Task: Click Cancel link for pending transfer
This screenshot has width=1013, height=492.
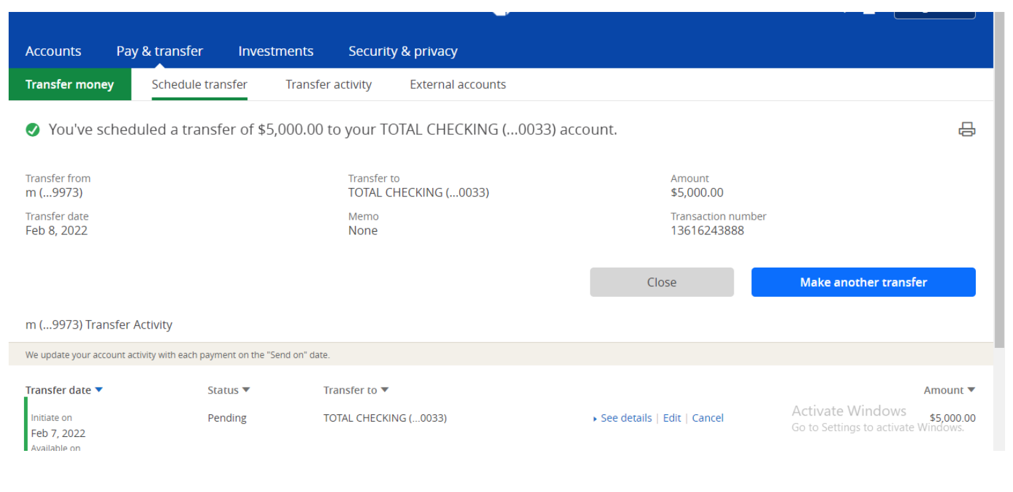Action: click(708, 418)
